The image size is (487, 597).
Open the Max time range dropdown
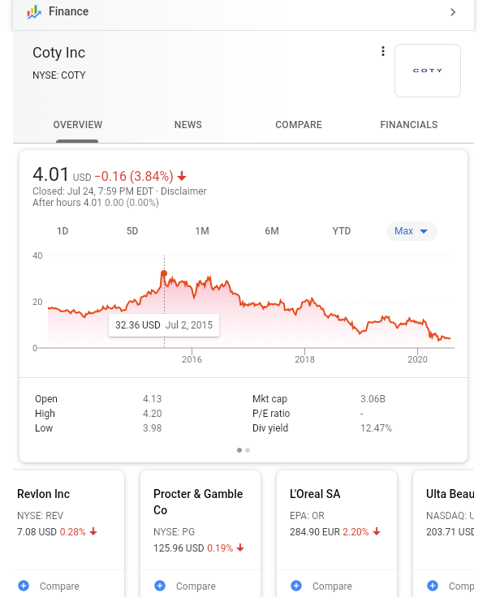point(412,231)
